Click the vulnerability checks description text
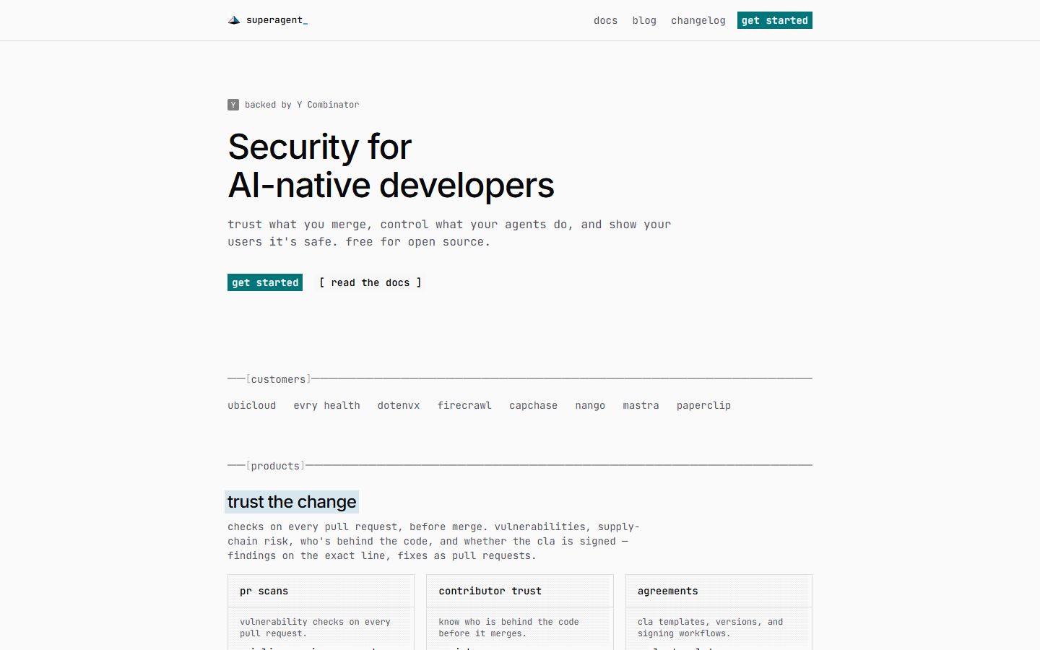 (315, 628)
